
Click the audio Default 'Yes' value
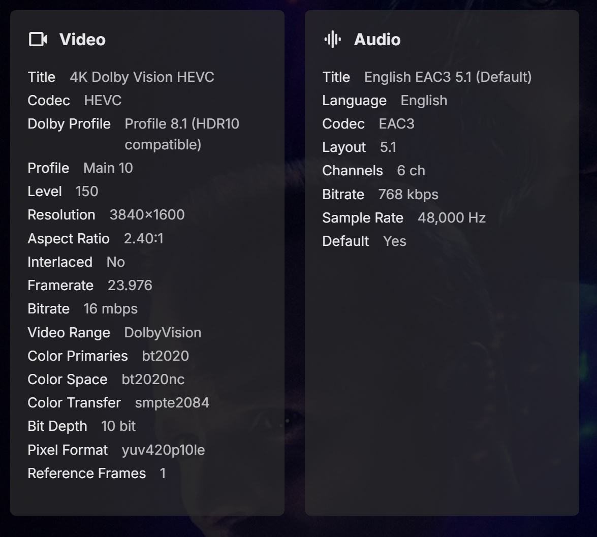[395, 241]
